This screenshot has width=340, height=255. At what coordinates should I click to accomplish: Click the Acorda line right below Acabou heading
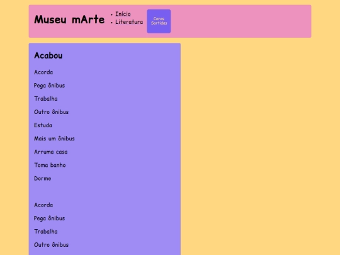[43, 72]
